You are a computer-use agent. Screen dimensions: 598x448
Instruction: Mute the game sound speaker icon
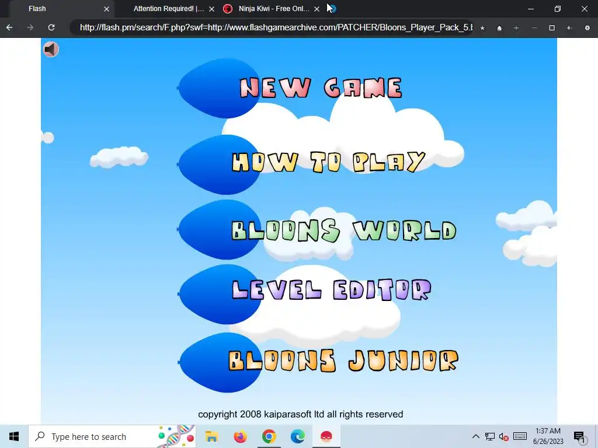coord(51,49)
